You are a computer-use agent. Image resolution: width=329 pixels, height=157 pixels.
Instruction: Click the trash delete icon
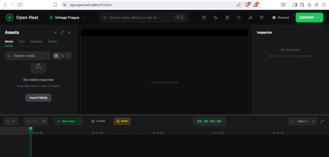click(44, 121)
